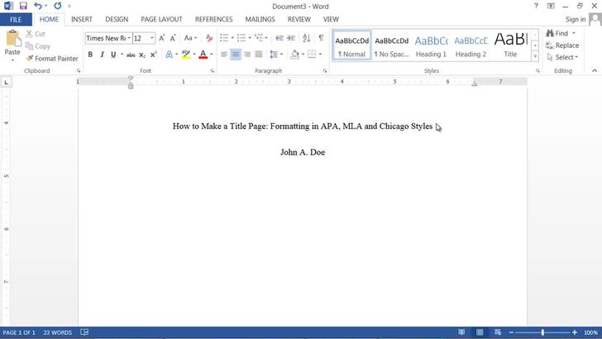Apply the Heading 1 style
Image resolution: width=602 pixels, height=339 pixels.
[x=431, y=45]
